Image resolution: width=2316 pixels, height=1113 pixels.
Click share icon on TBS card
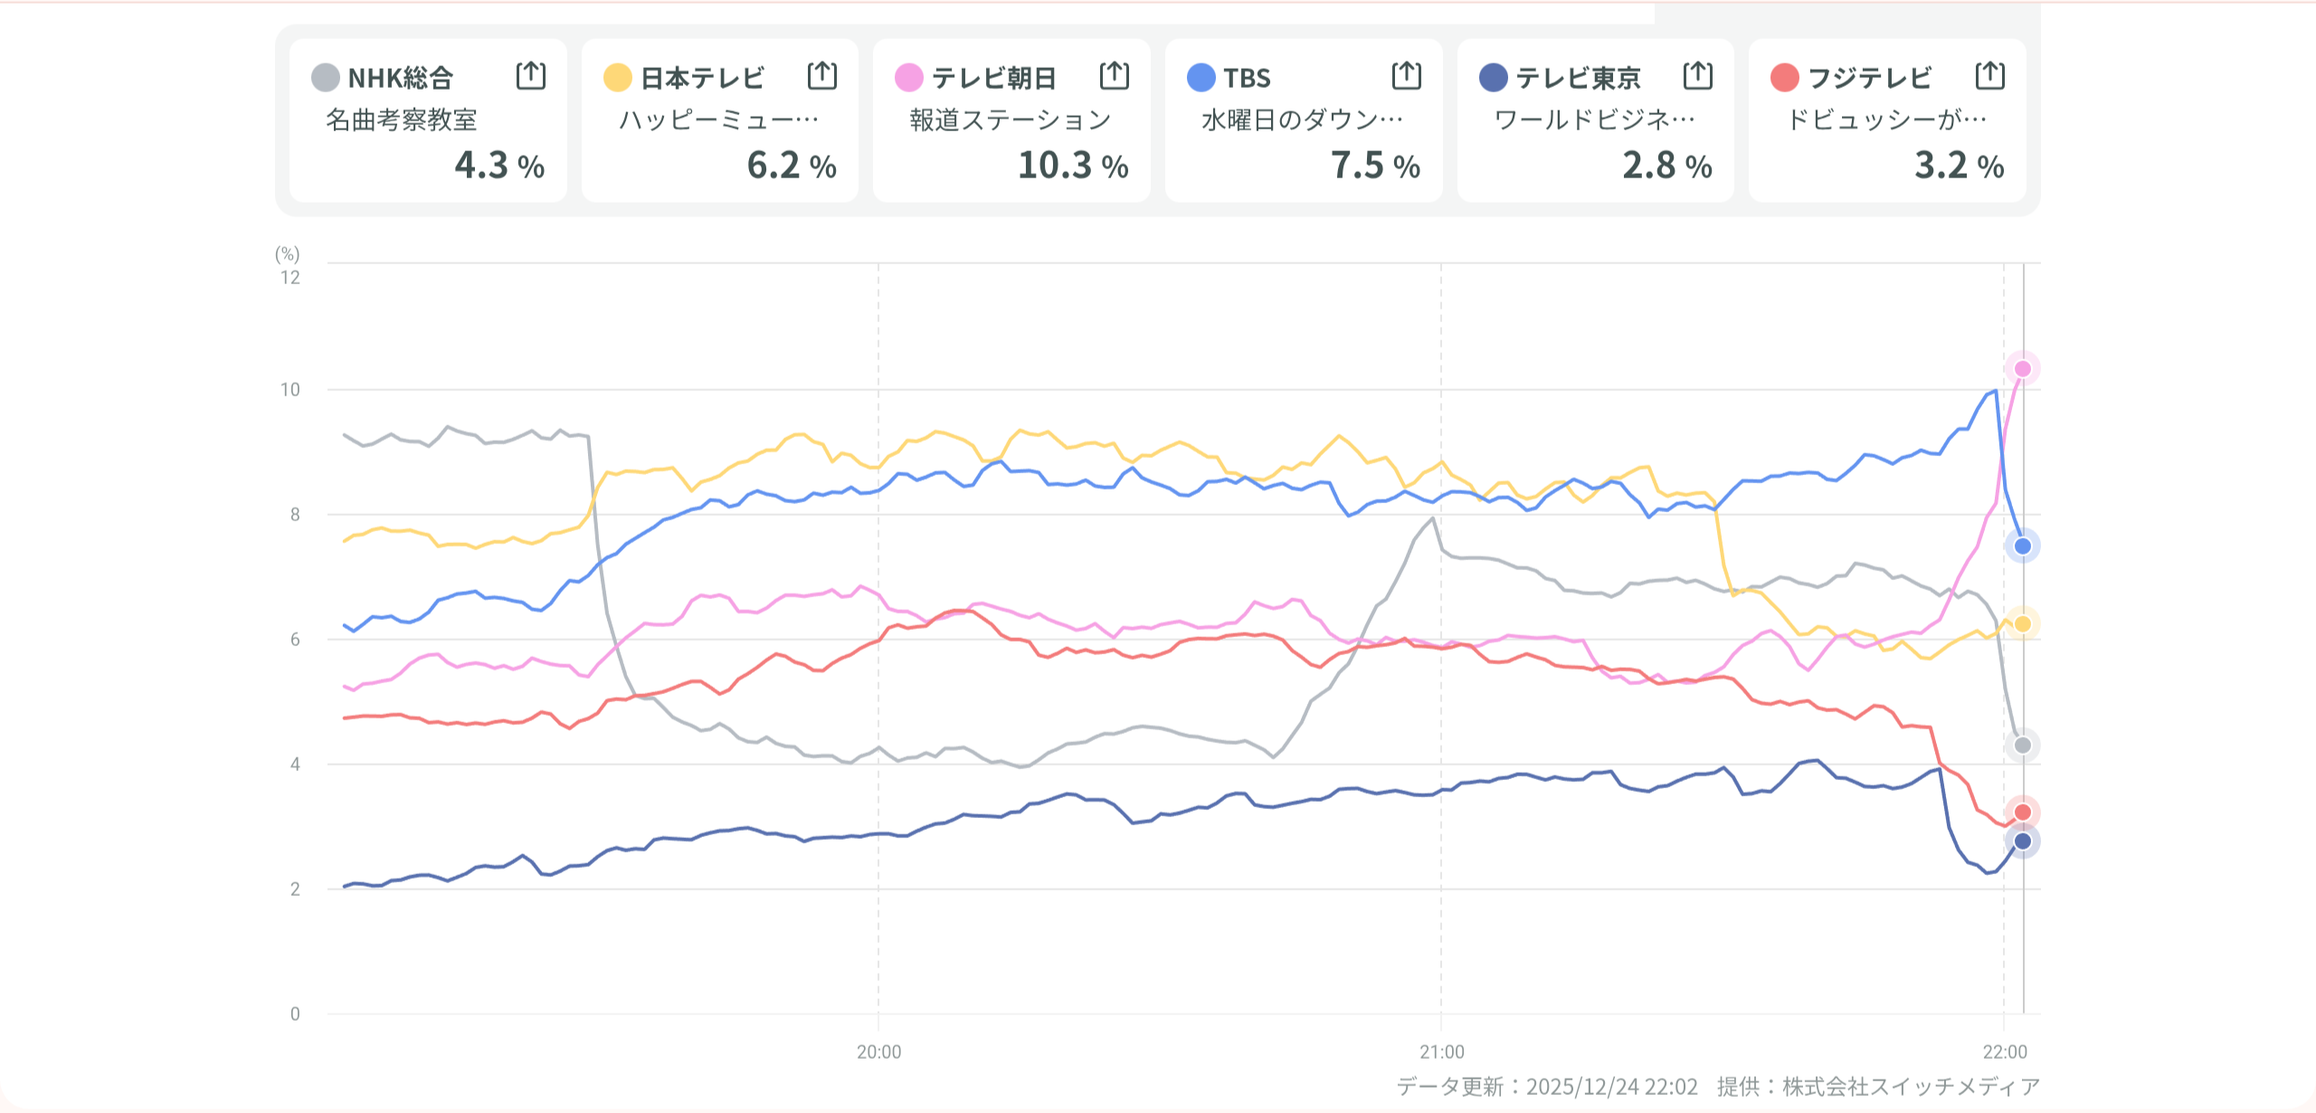pos(1407,76)
